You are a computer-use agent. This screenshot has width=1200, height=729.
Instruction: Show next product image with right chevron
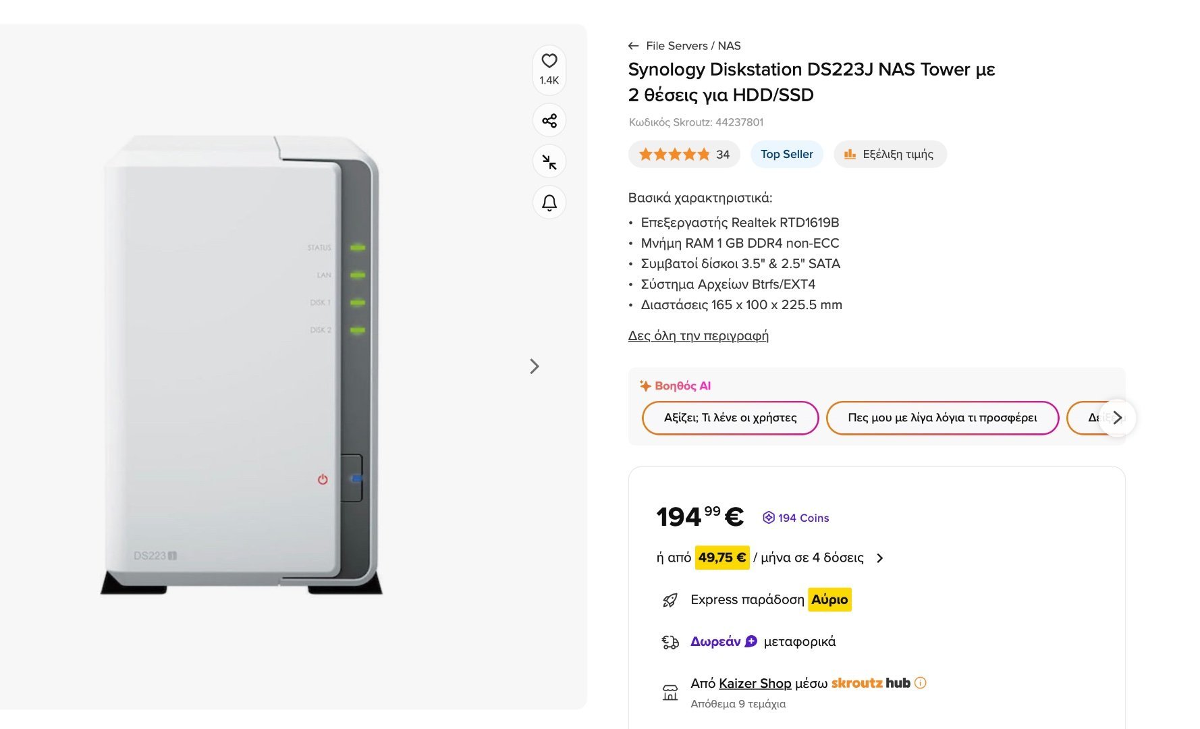click(x=535, y=366)
